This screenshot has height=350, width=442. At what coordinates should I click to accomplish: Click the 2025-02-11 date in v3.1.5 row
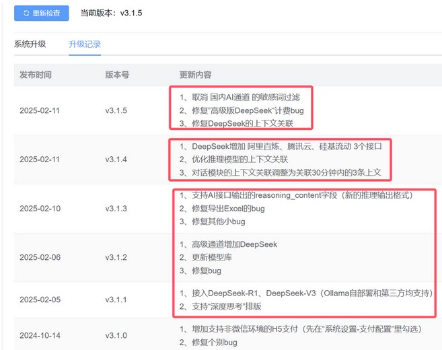(40, 110)
